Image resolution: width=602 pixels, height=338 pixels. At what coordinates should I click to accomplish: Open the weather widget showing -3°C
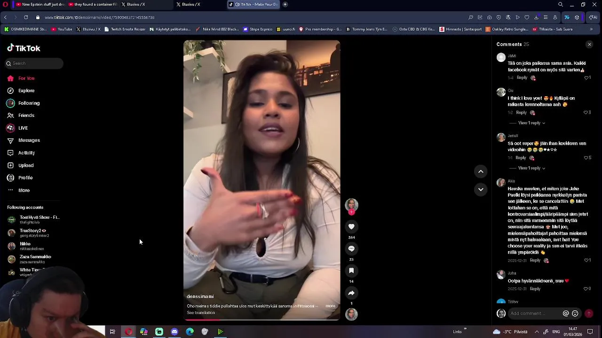point(510,332)
